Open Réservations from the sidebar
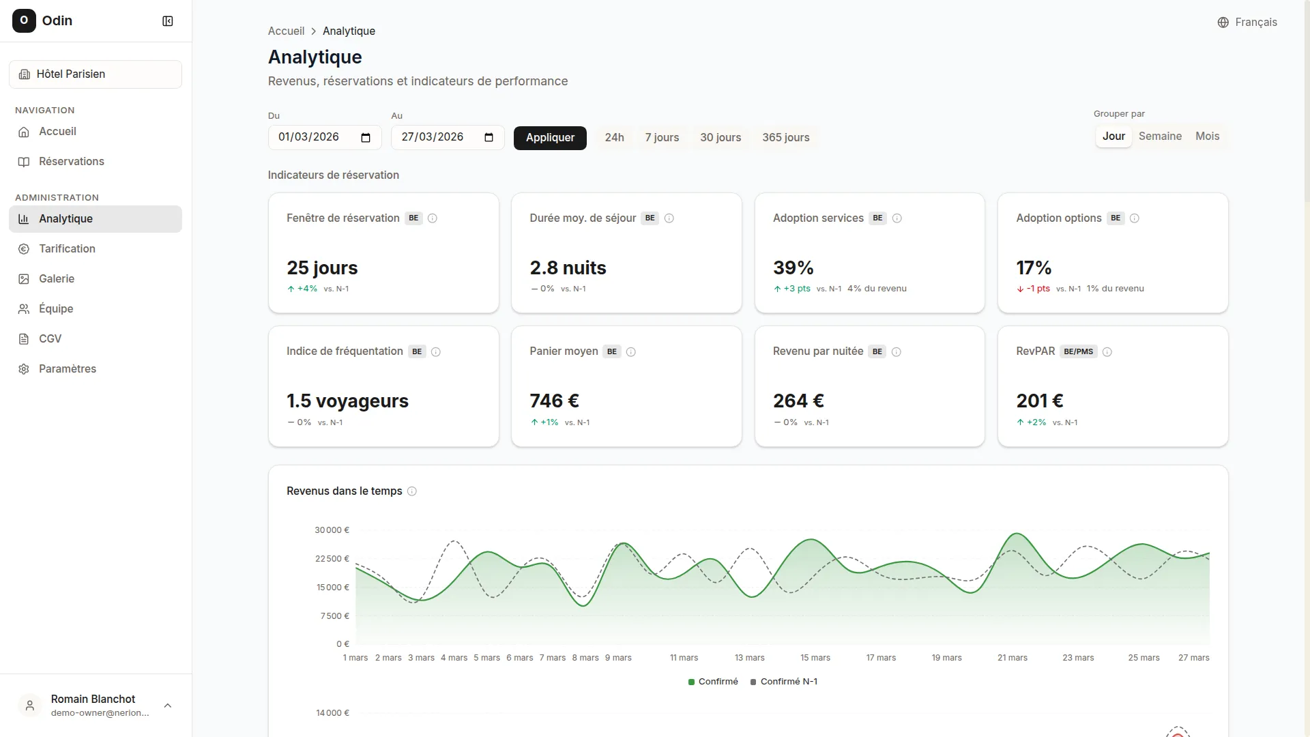Viewport: 1310px width, 737px height. (x=71, y=161)
